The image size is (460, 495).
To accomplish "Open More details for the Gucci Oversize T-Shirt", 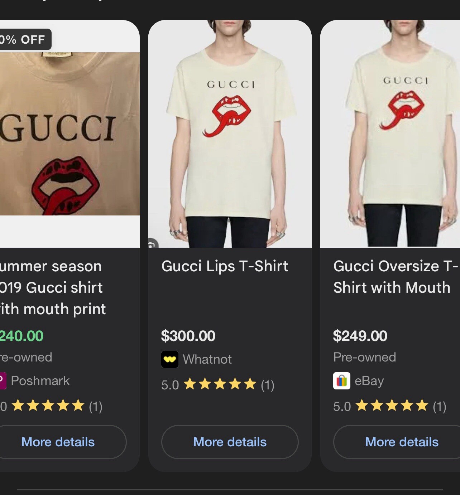I will (401, 442).
